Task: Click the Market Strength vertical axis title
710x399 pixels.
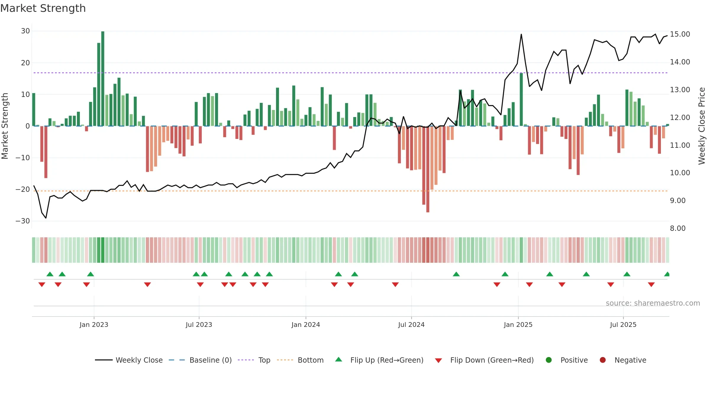Action: 5,126
